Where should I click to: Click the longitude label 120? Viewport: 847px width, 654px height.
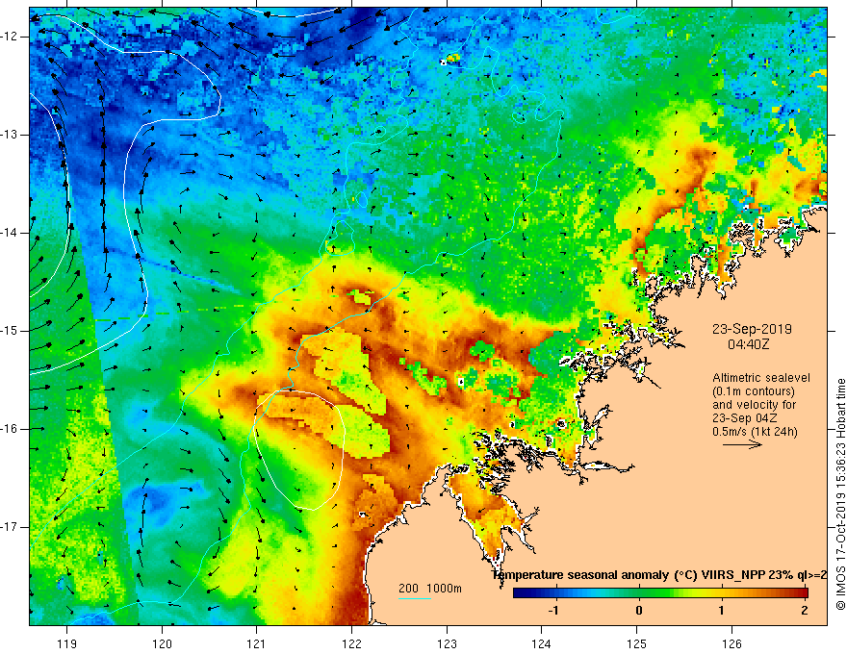coord(162,643)
